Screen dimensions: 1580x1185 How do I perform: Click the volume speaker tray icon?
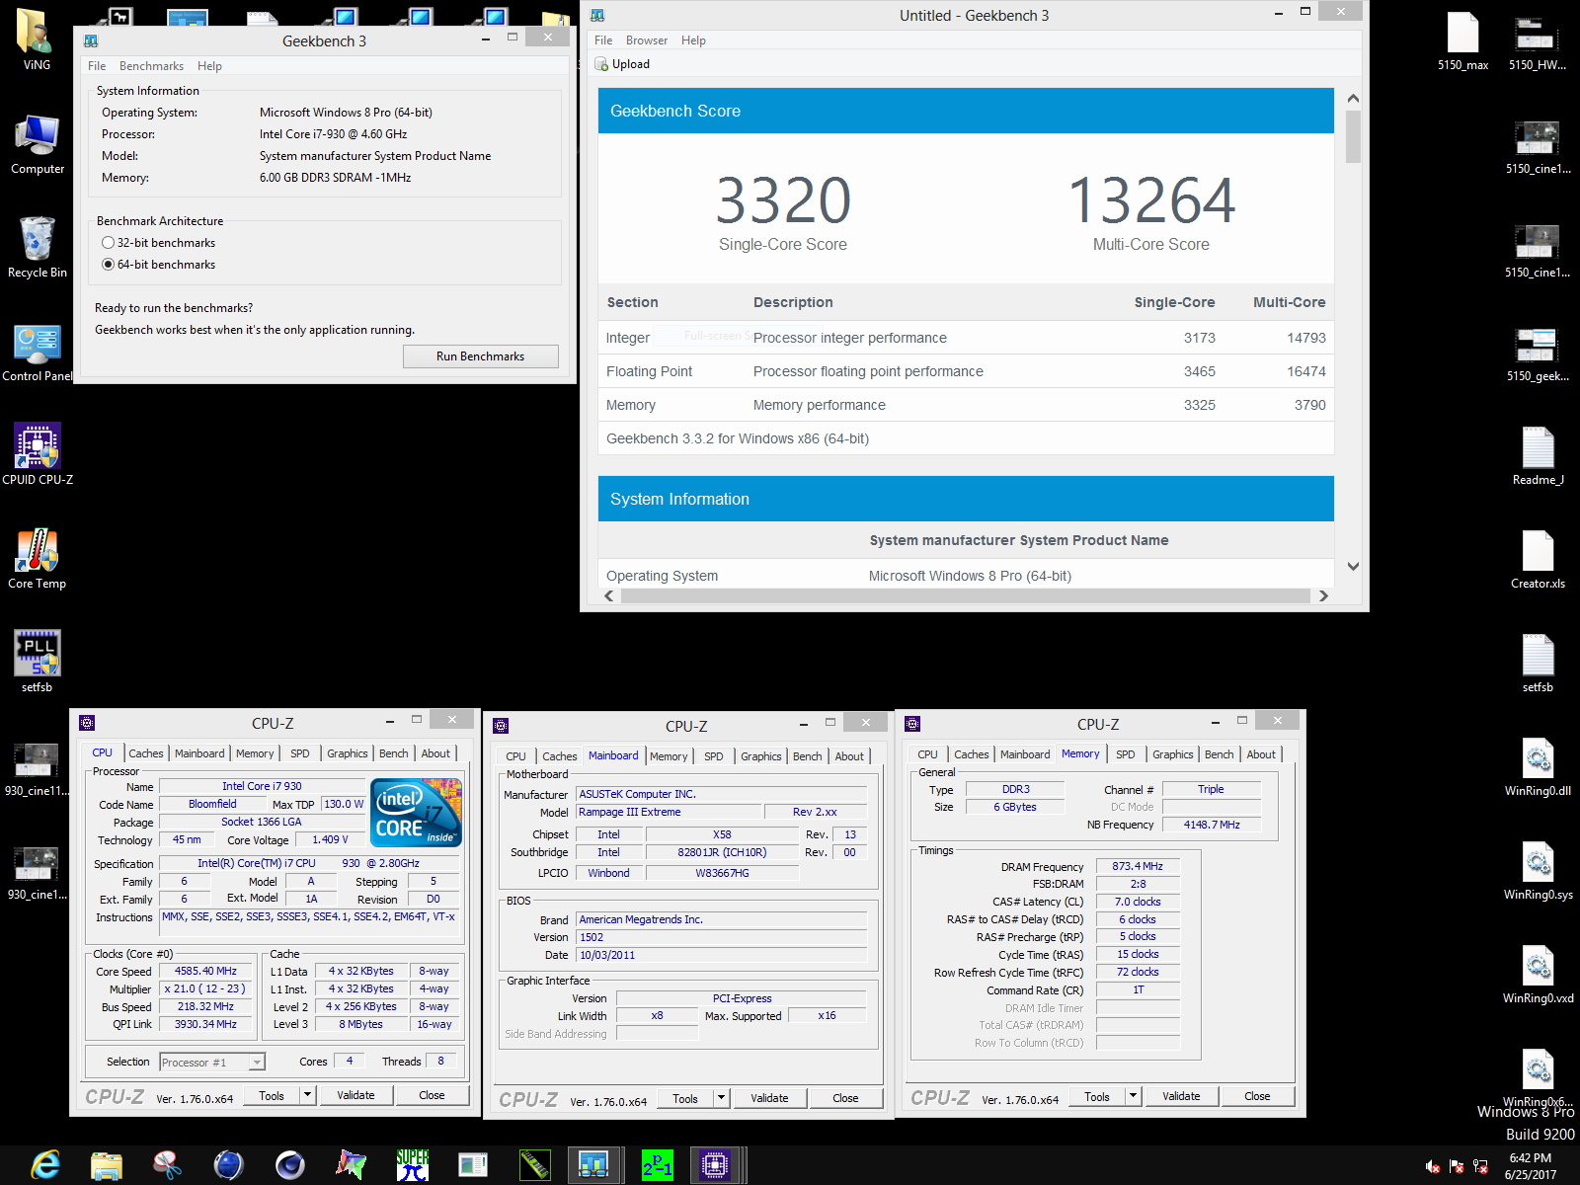pyautogui.click(x=1433, y=1166)
